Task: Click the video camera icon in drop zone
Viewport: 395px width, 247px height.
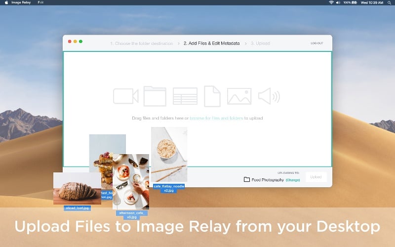Action: tap(126, 96)
